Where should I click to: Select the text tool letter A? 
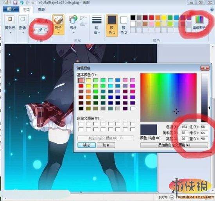pos(47,21)
